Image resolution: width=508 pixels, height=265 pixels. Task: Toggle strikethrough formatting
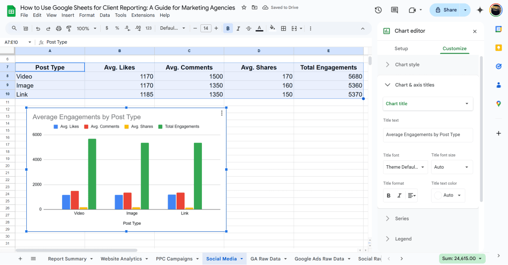pos(249,28)
